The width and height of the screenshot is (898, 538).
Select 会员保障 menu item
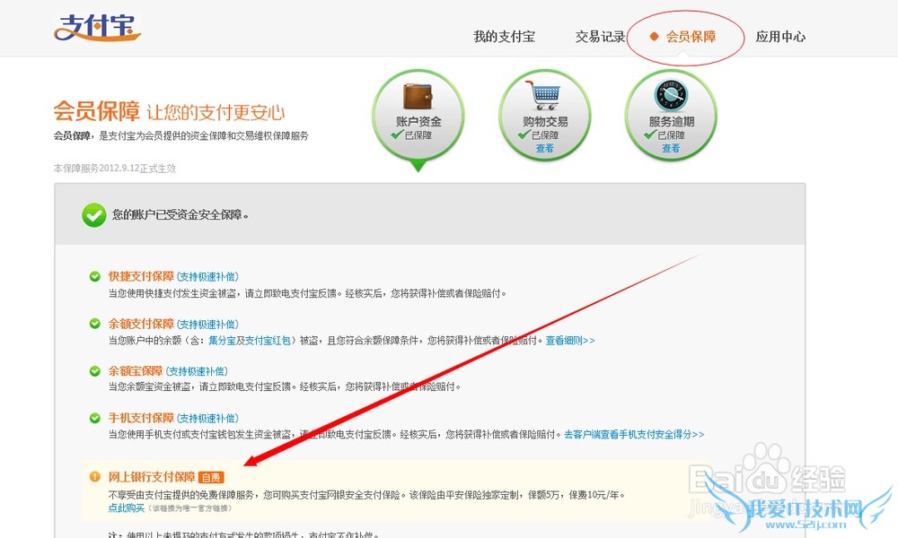click(690, 37)
